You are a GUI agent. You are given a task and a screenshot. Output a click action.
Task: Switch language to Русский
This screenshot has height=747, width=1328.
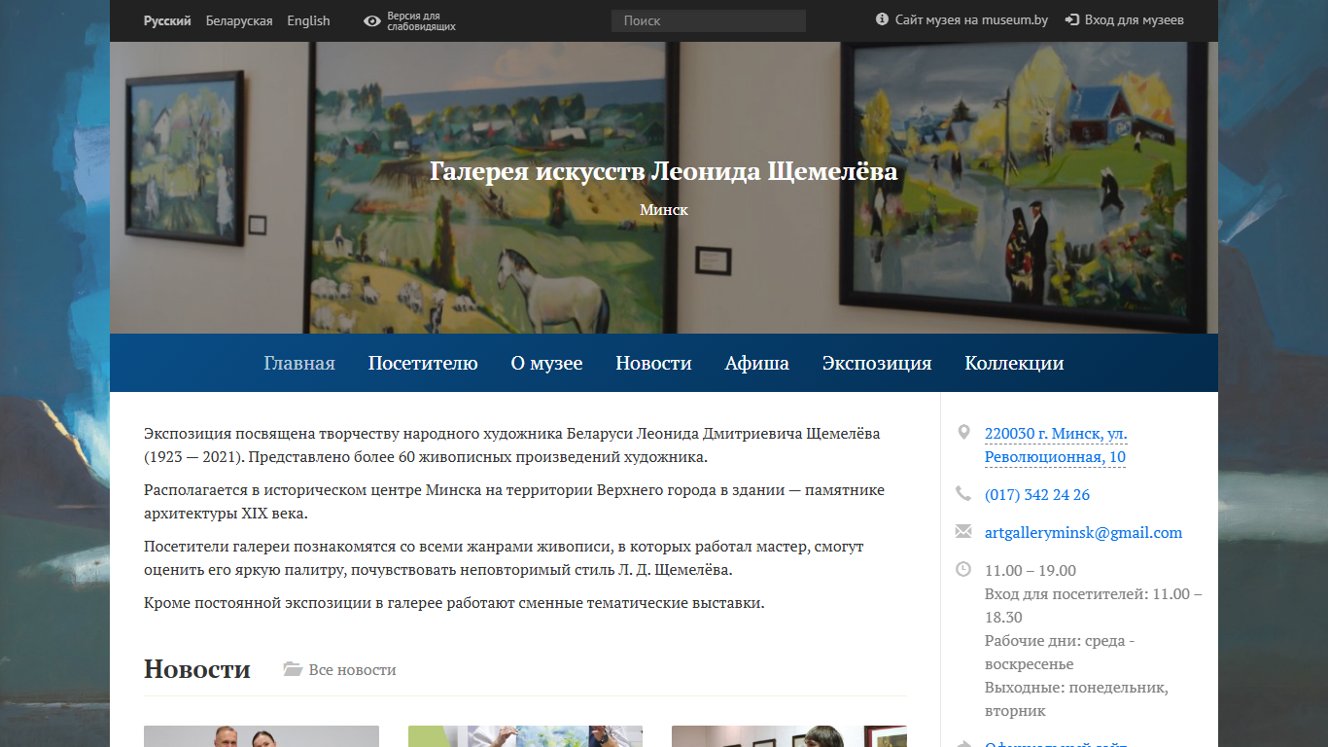pyautogui.click(x=167, y=20)
